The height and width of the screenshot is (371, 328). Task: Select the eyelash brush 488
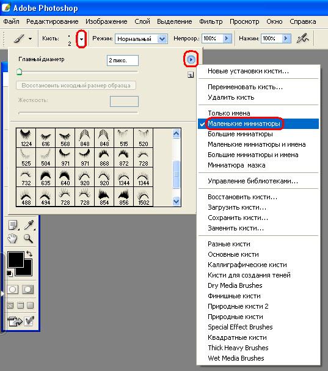[x=26, y=197]
